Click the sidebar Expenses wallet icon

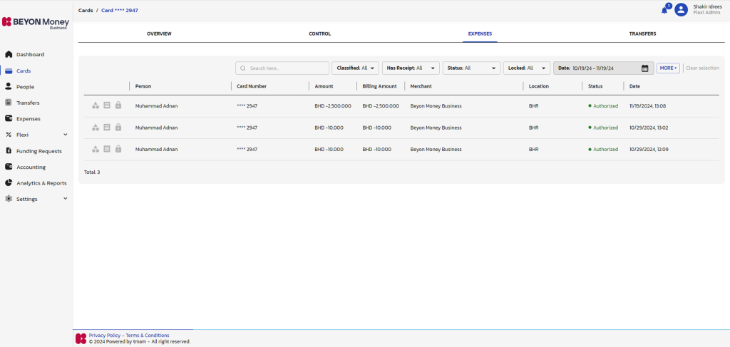coord(9,118)
